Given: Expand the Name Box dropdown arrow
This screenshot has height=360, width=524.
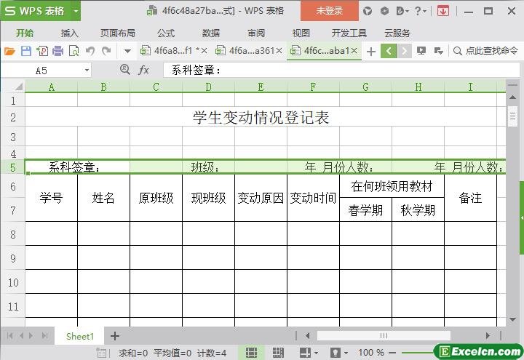Looking at the screenshot, I should point(87,71).
